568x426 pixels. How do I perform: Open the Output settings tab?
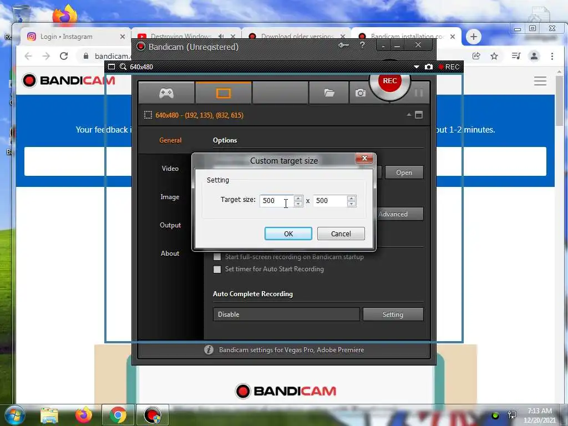tap(170, 225)
